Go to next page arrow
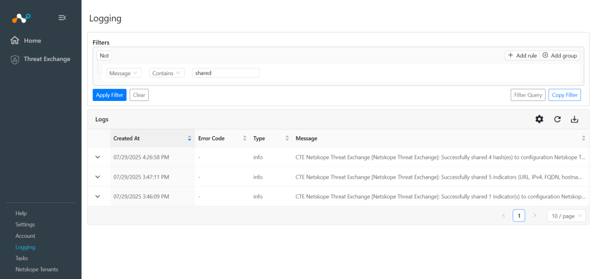595x279 pixels. pos(535,216)
